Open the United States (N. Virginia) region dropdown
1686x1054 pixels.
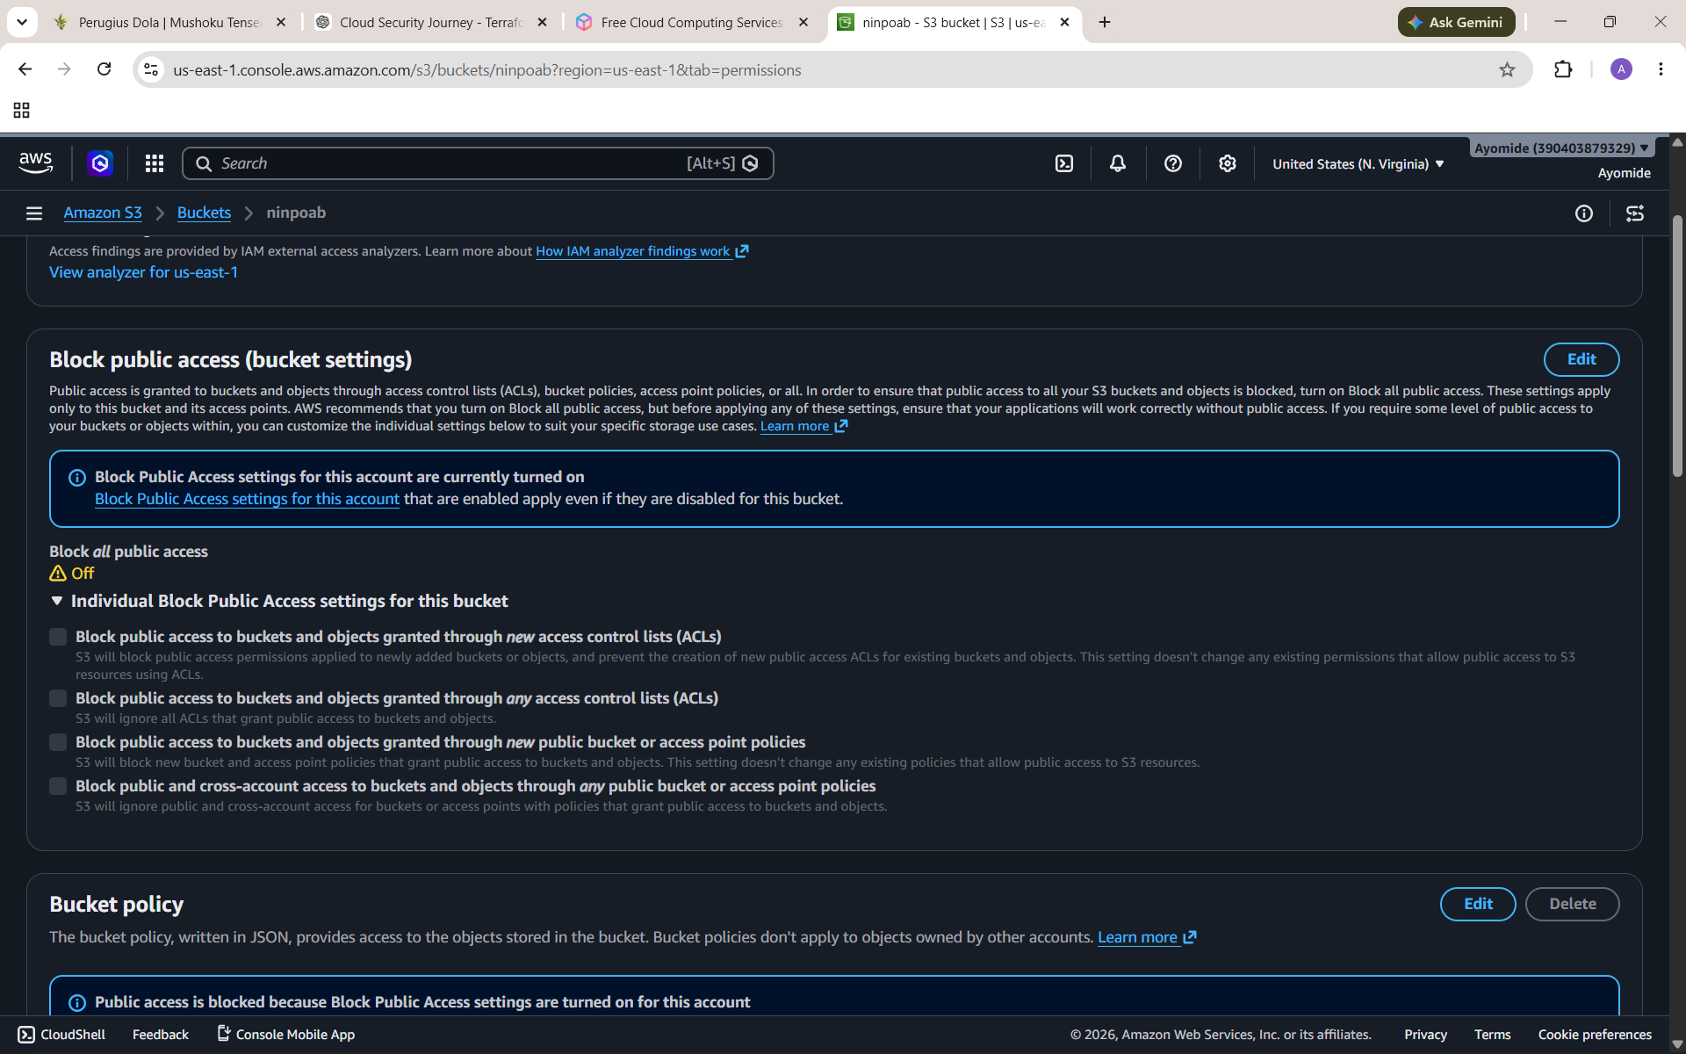coord(1358,164)
